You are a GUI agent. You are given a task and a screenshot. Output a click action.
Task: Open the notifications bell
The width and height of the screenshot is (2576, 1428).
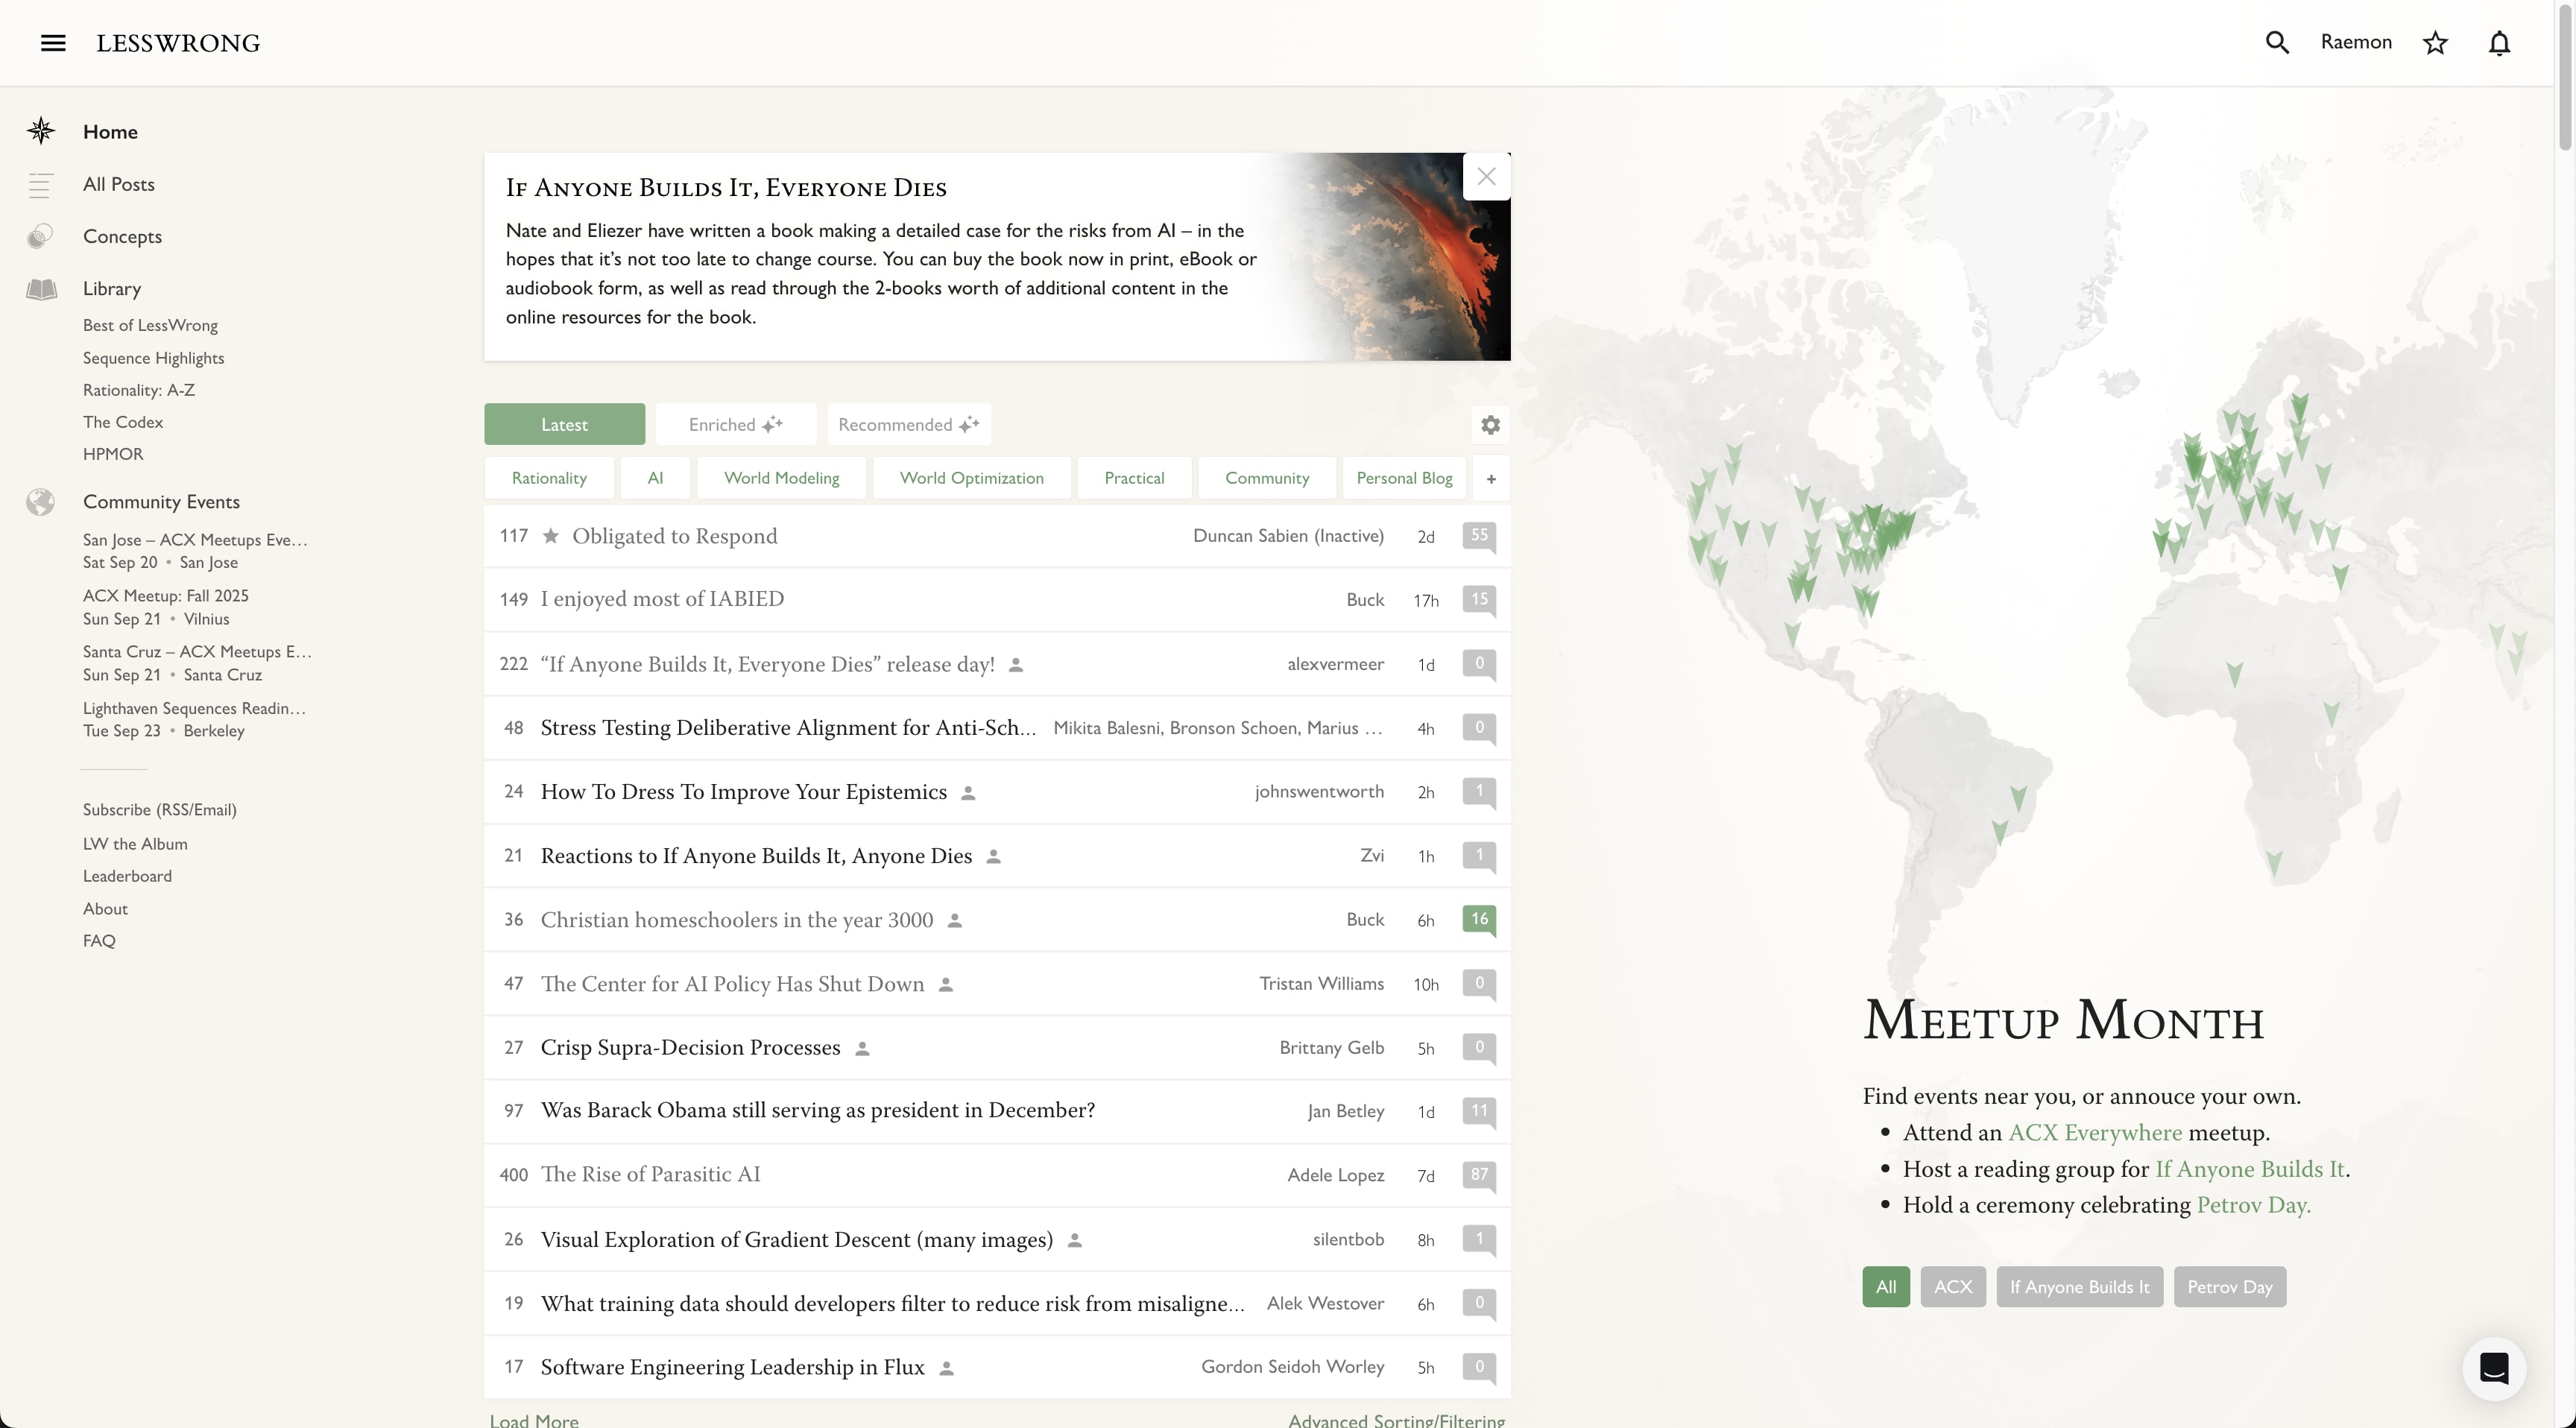click(x=2499, y=43)
